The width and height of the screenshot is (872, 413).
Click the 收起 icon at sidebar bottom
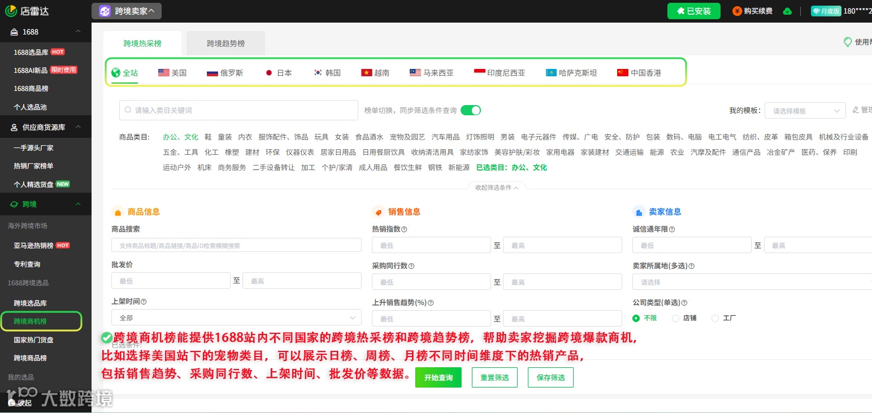pyautogui.click(x=12, y=402)
